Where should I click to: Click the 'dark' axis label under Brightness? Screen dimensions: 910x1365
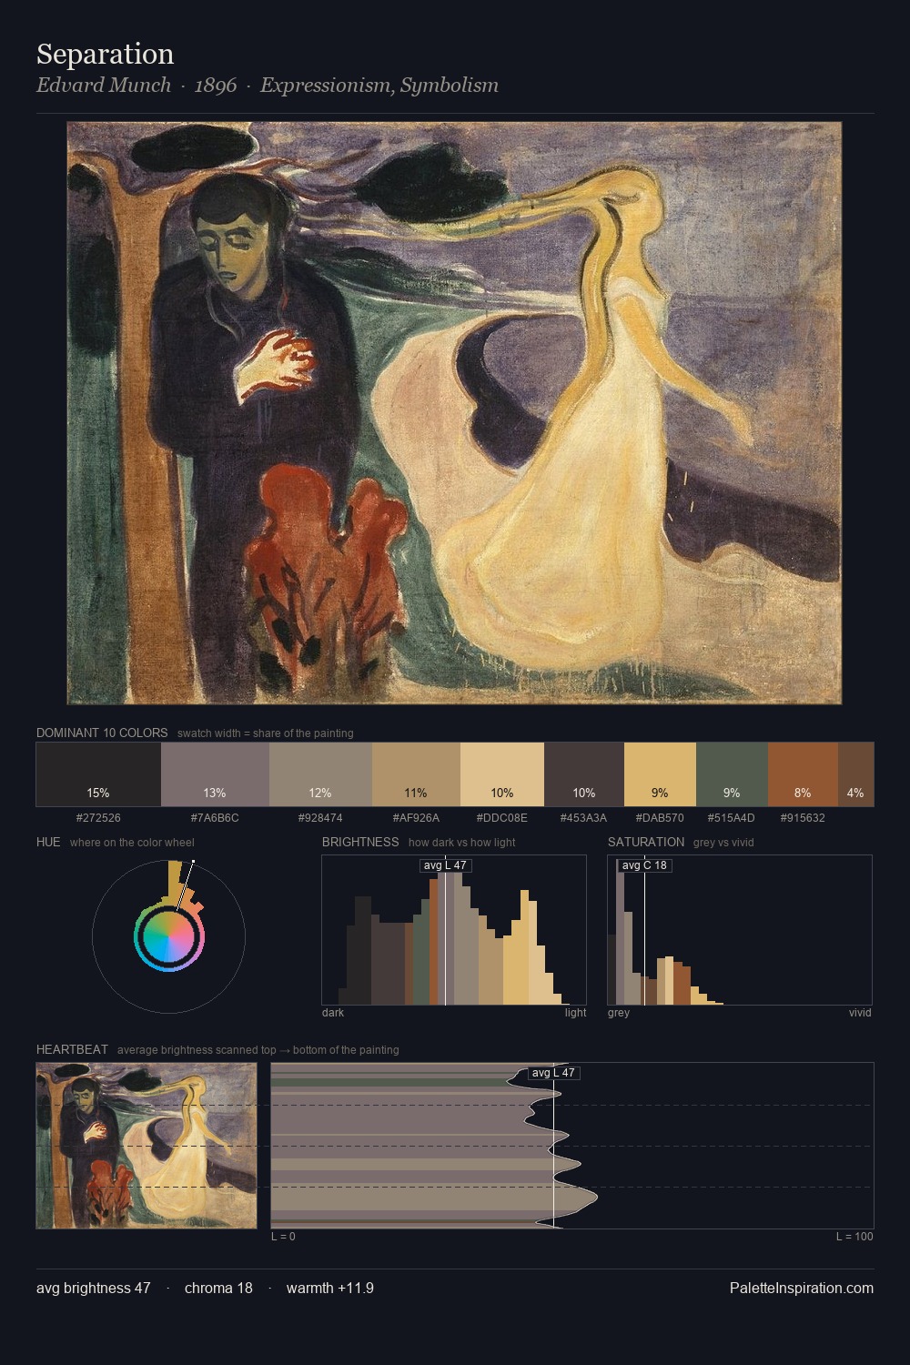pos(333,1013)
